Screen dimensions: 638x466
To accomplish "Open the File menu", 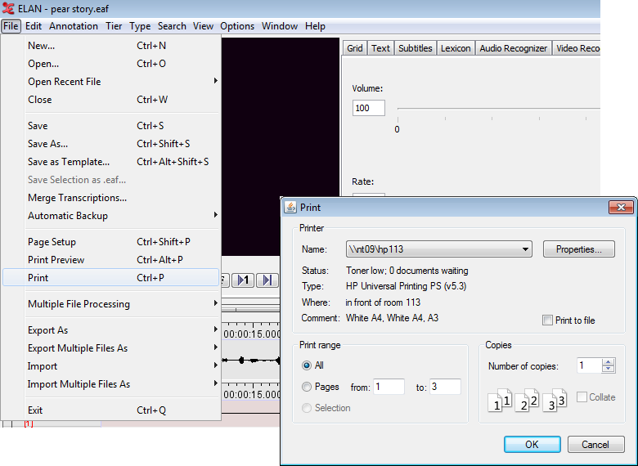I will point(11,26).
